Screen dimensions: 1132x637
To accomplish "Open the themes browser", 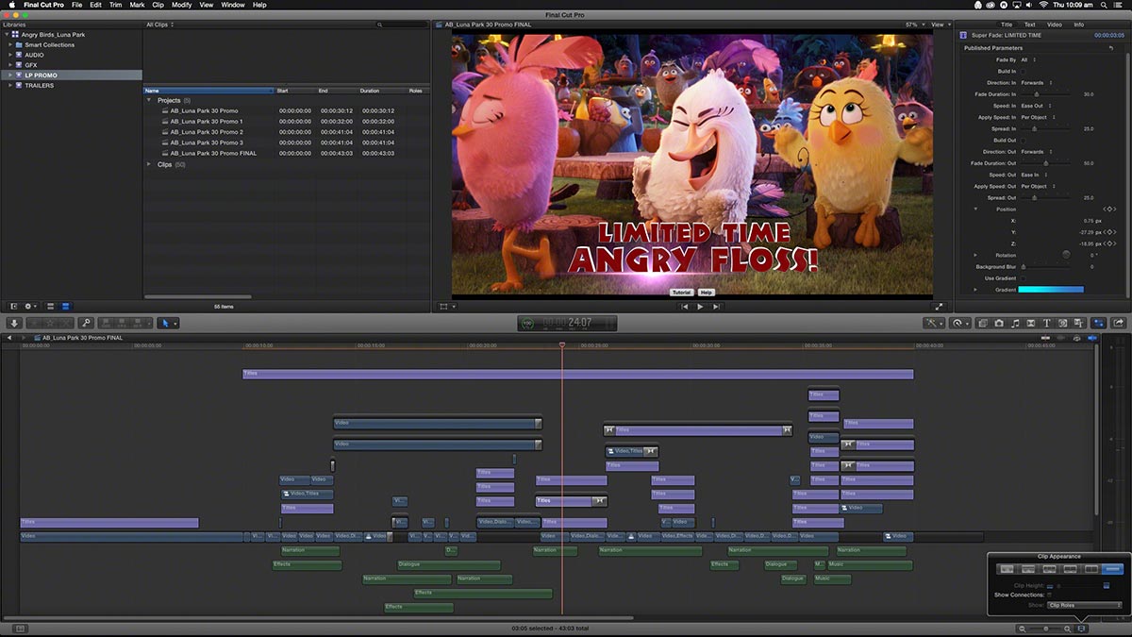I will (1078, 323).
